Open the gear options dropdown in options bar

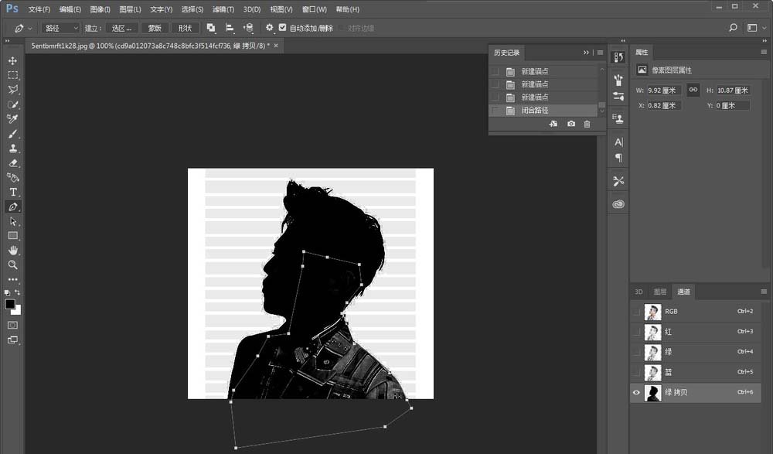(271, 28)
